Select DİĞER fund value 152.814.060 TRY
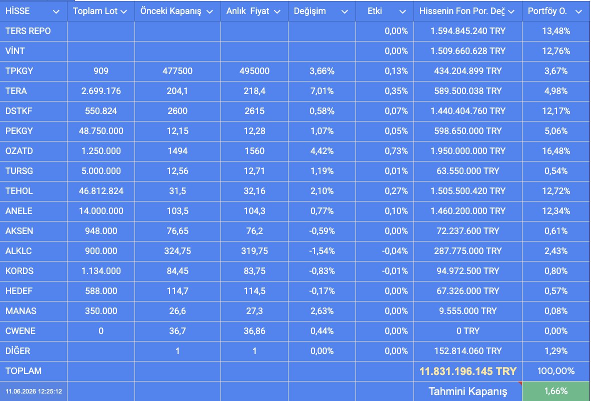Viewport: 591px width, 401px height. (x=467, y=350)
